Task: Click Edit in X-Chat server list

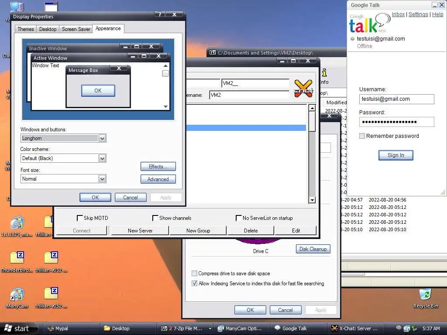Action: pos(296,231)
